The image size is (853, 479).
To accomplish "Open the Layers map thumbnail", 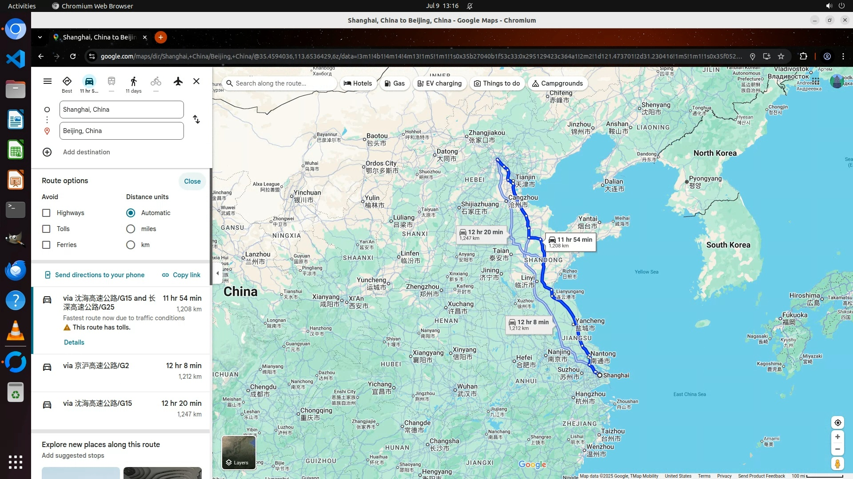I will [239, 452].
